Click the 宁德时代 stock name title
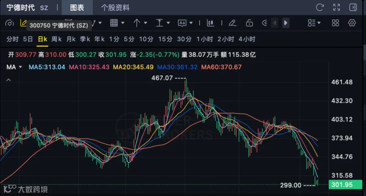Screen dimensions: 366x196 (x=21, y=8)
